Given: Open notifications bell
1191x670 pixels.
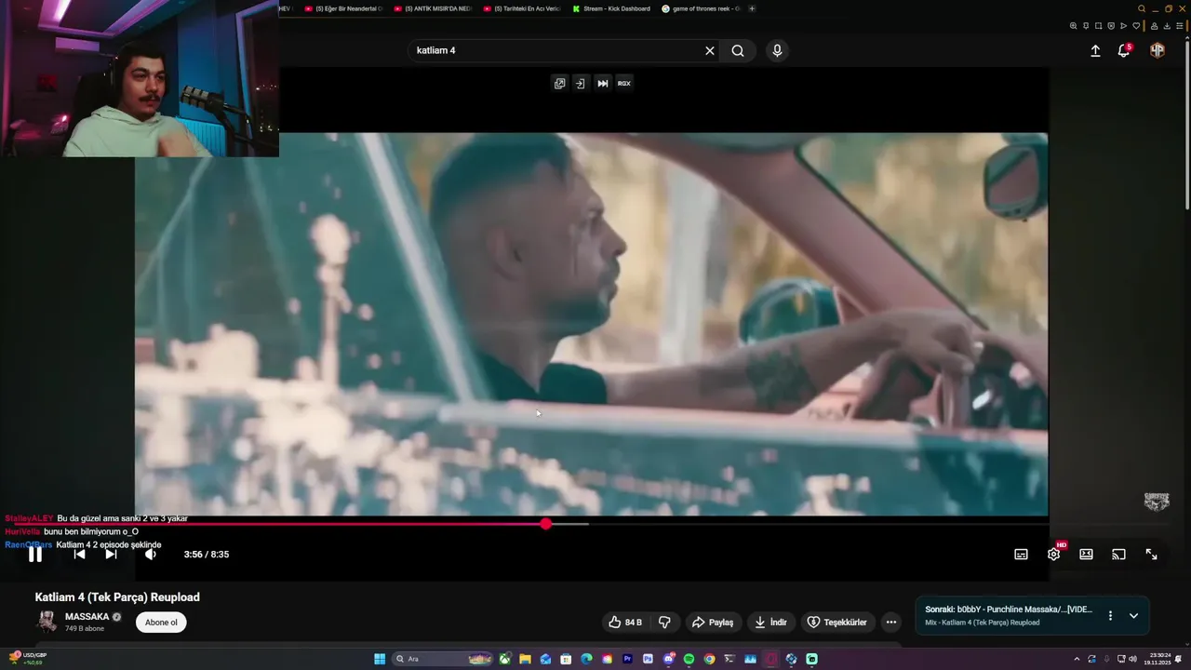Looking at the screenshot, I should coord(1124,51).
